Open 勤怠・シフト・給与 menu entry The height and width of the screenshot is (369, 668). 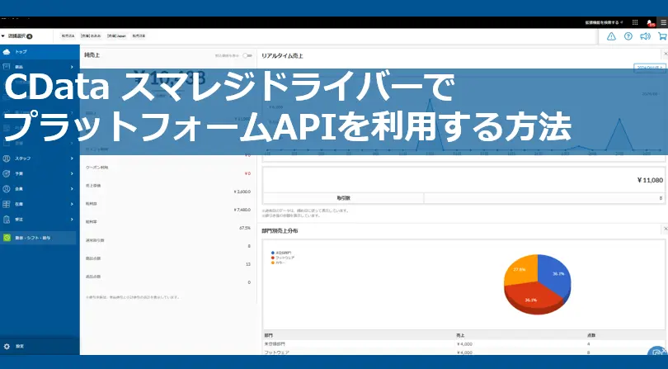pyautogui.click(x=38, y=238)
